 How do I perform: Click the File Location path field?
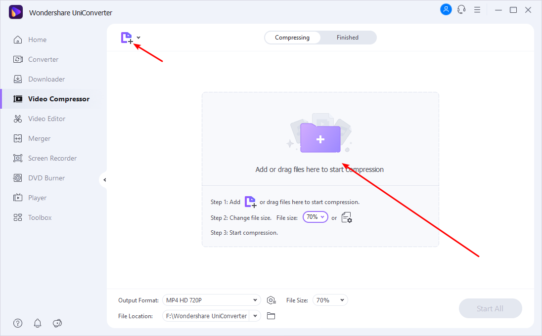(x=206, y=316)
